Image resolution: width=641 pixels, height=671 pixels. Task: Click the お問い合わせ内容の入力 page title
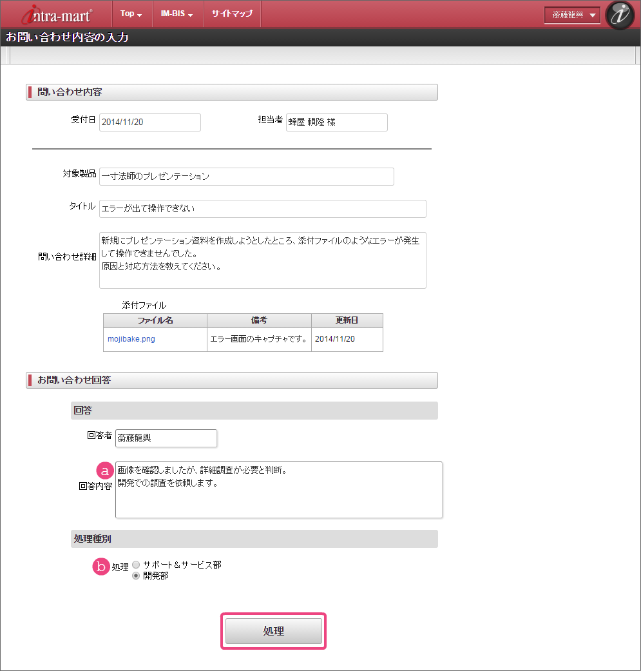67,37
